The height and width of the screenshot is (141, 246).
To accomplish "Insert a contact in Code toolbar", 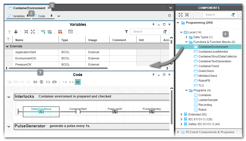I will pos(35,82).
